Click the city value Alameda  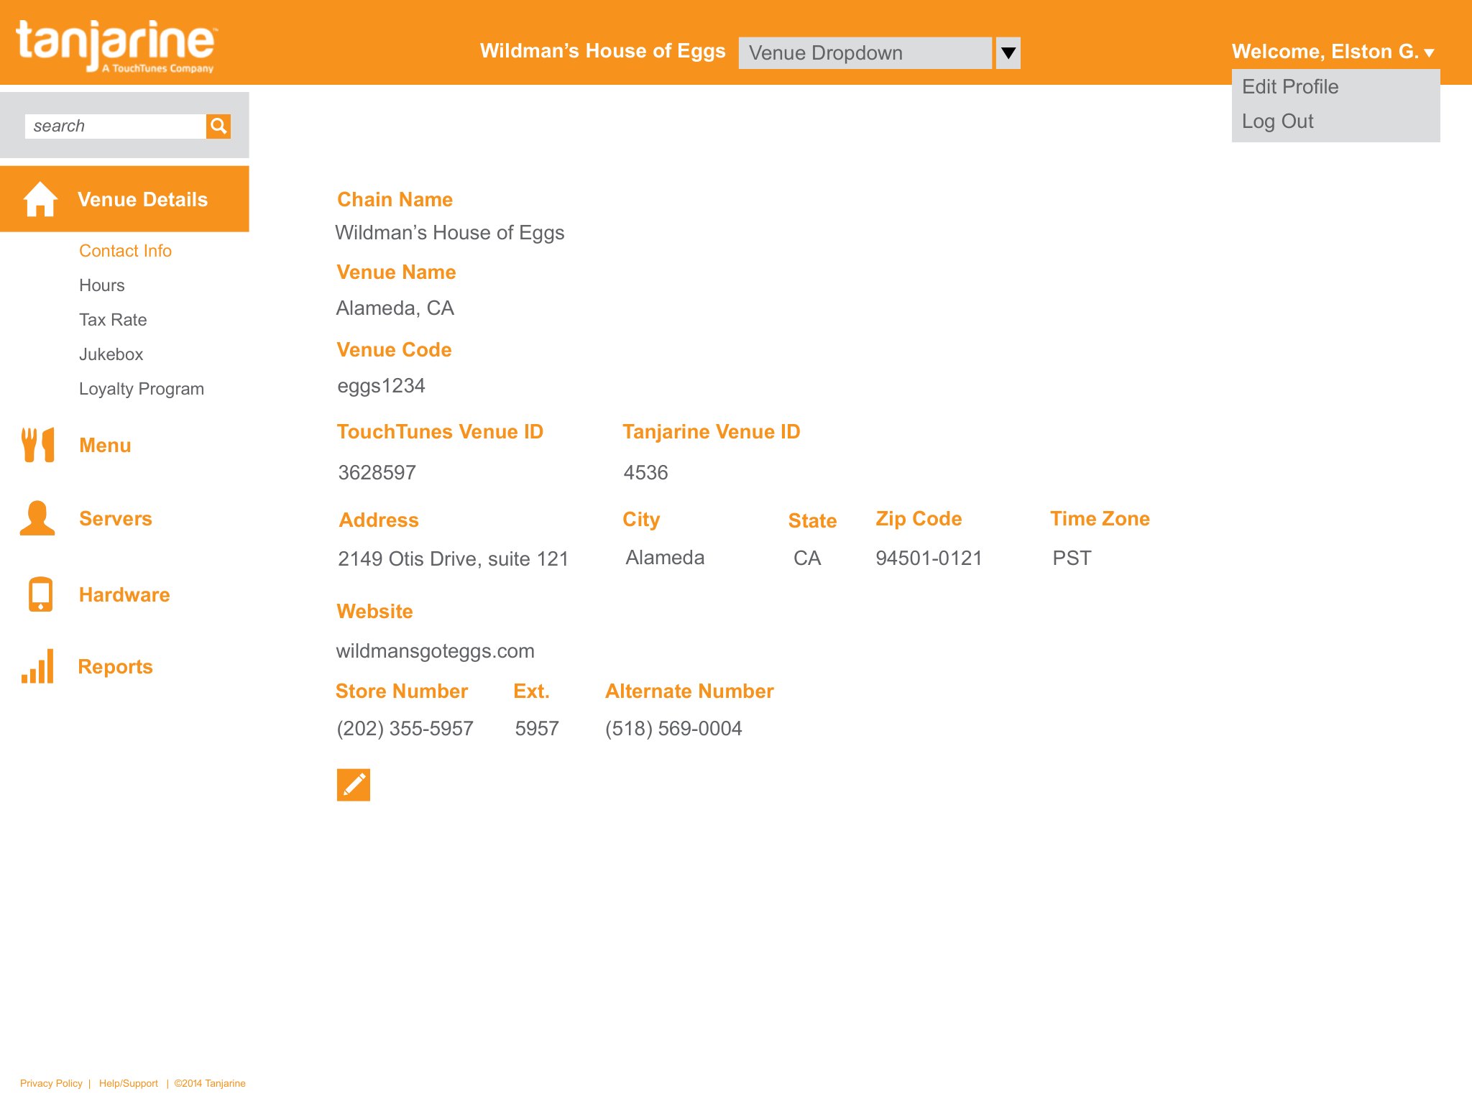(x=665, y=558)
